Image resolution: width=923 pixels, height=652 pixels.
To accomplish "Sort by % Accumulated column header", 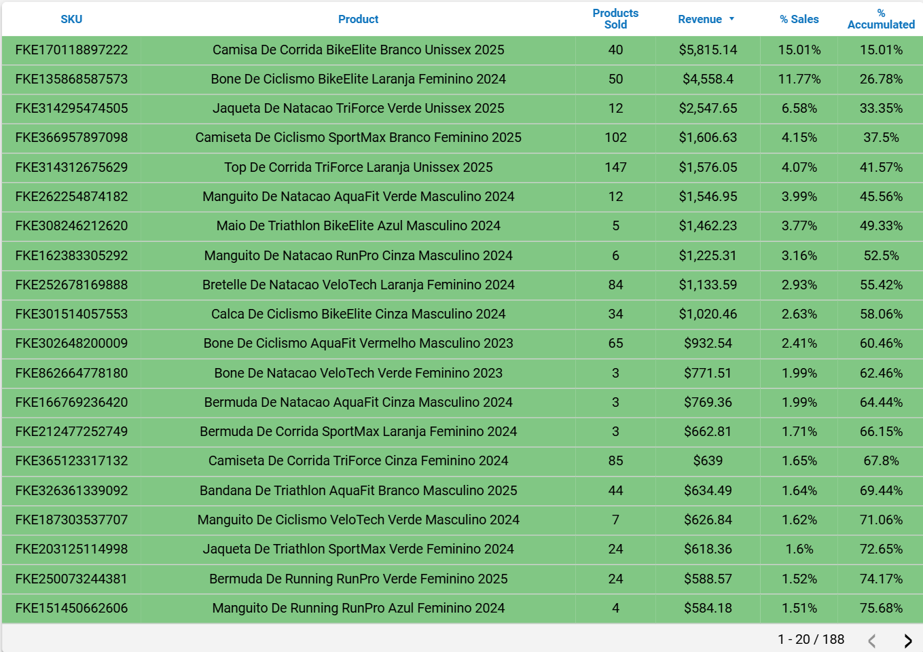I will (x=881, y=19).
